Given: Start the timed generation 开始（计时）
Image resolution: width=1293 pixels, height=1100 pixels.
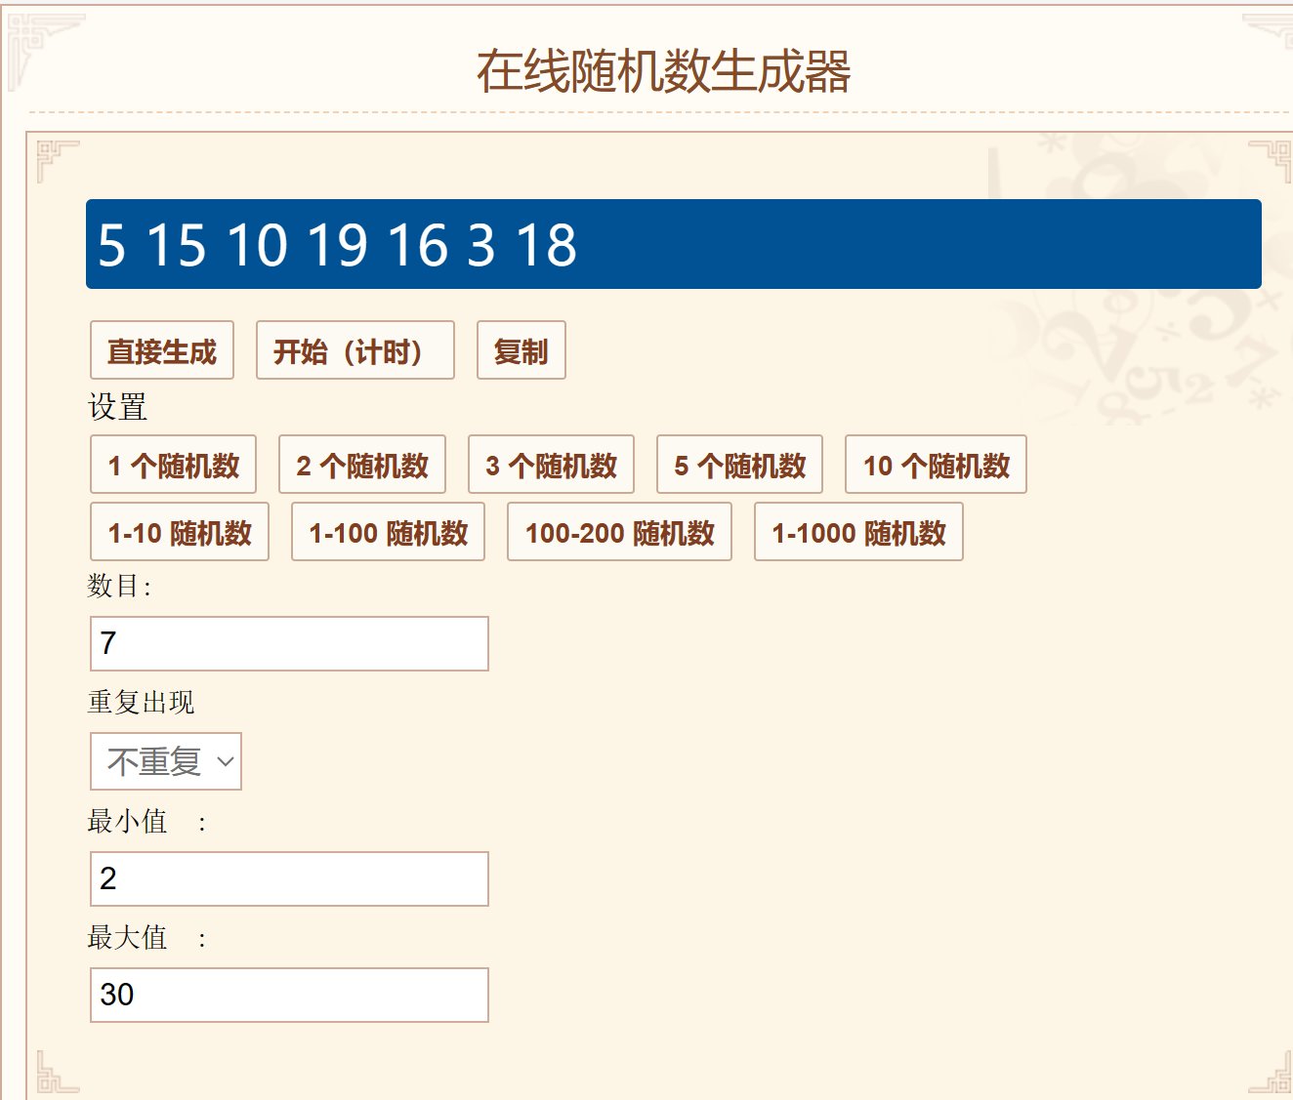Looking at the screenshot, I should [355, 350].
